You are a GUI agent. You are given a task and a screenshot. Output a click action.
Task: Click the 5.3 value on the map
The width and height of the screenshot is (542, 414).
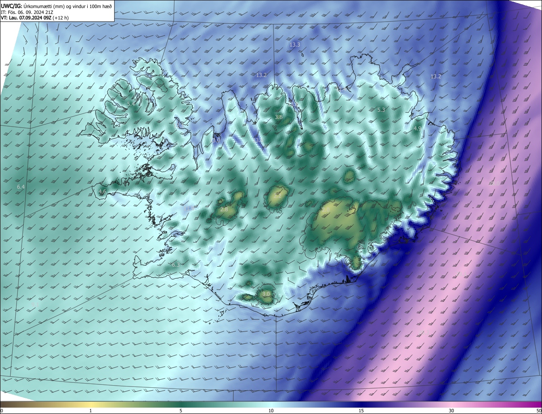pos(381,110)
